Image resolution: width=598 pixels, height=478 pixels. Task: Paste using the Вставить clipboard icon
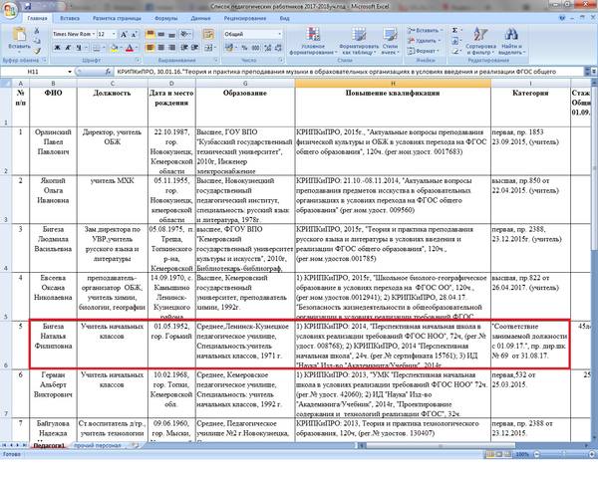coord(19,34)
